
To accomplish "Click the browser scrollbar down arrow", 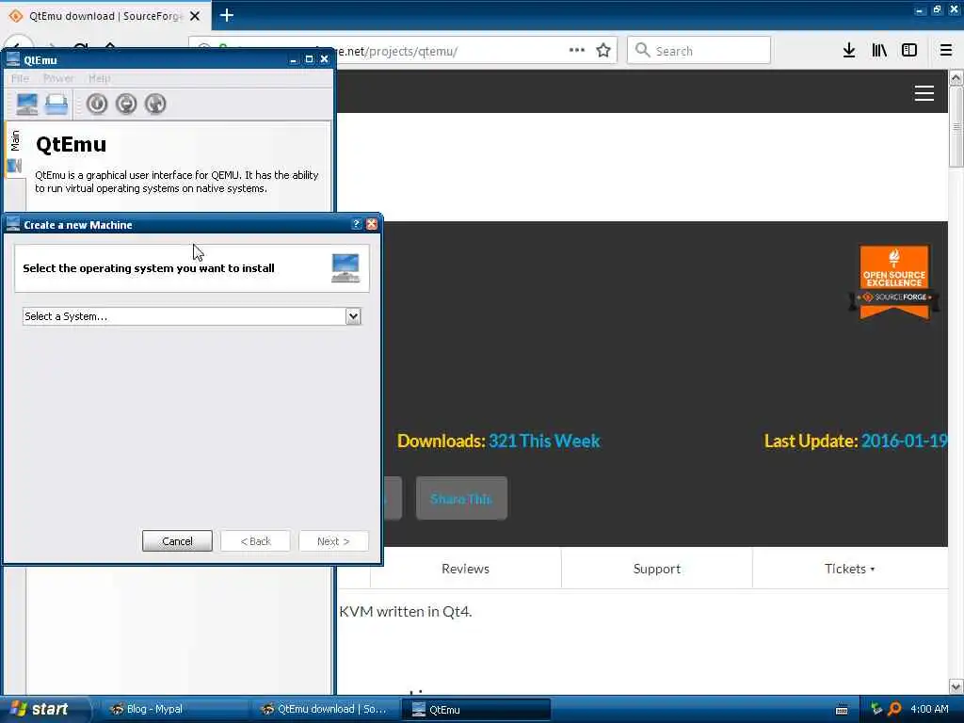I will [x=956, y=686].
